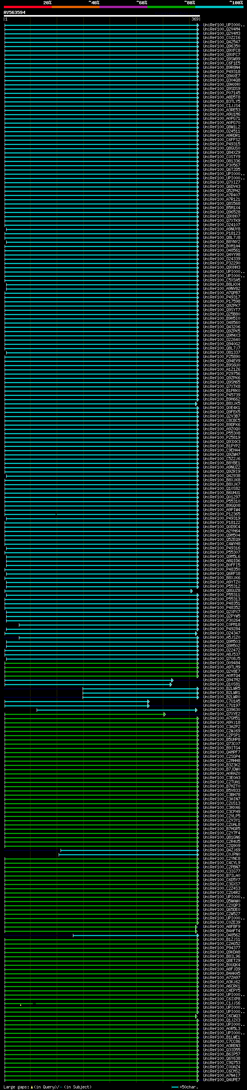Image resolution: width=247 pixels, height=1090 pixels.
Task: Open hit UniRef100_C1JJS4
Action: coord(222,106)
